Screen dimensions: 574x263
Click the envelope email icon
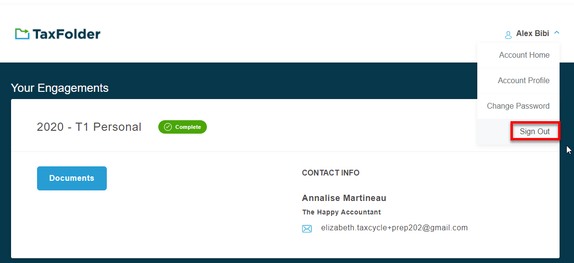(307, 229)
